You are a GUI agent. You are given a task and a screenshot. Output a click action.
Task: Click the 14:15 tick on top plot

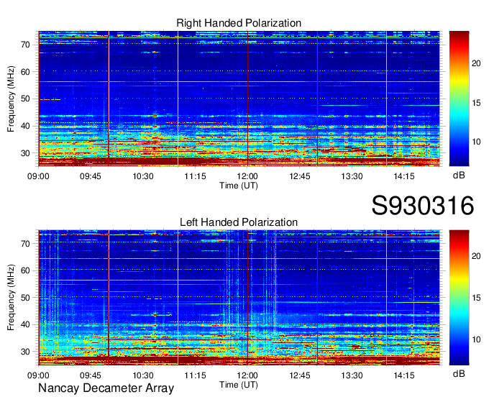pos(404,176)
